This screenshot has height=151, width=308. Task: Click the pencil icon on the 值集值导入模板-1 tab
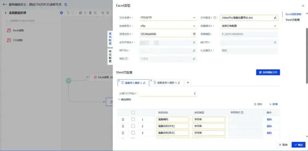(179, 83)
